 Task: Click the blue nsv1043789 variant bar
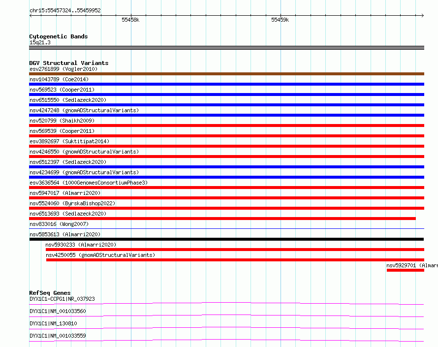pos(226,84)
